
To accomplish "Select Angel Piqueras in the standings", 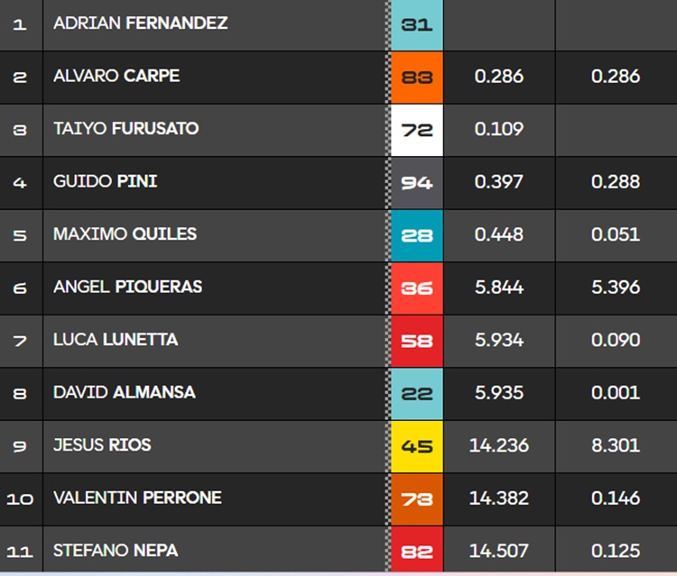I will [x=127, y=287].
